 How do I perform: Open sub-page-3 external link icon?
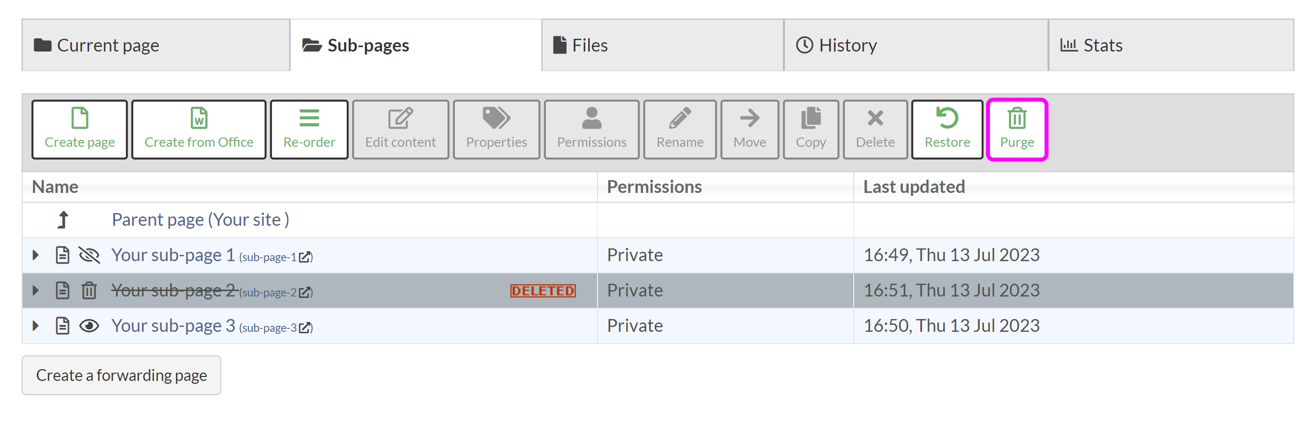(x=304, y=327)
